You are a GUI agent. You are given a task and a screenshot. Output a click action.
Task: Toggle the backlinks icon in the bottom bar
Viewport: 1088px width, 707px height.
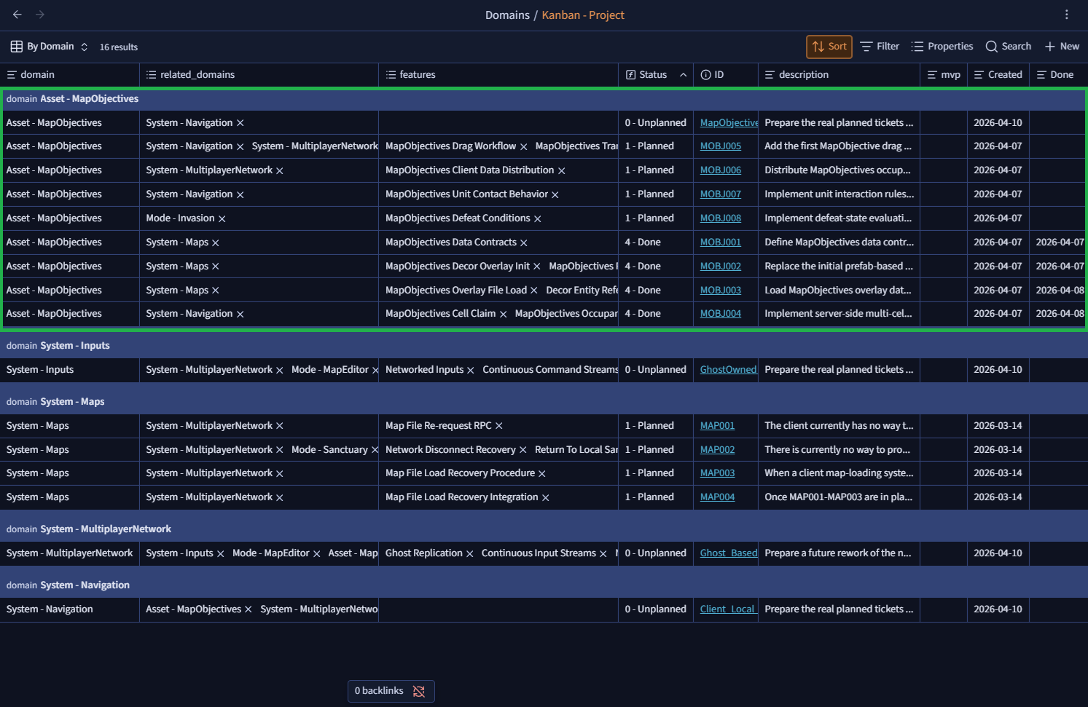tap(419, 691)
